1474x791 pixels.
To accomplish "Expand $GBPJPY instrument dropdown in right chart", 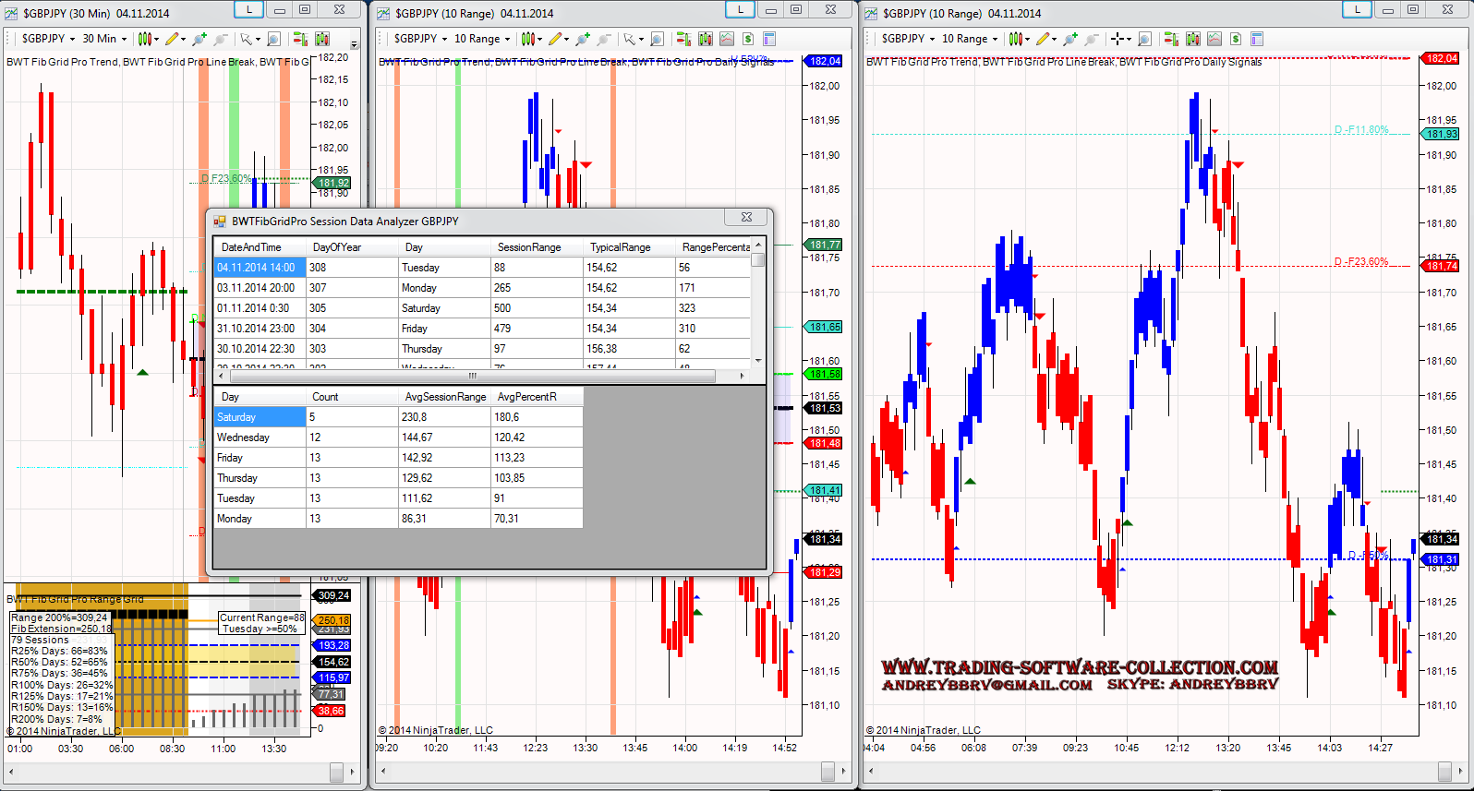I will click(908, 39).
